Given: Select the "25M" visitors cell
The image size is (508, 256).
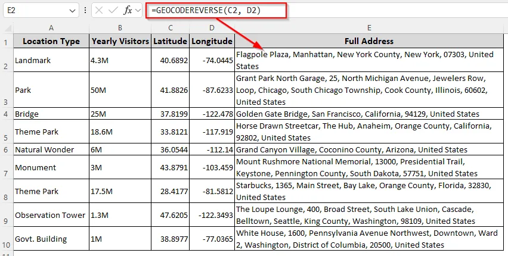Looking at the screenshot, I should pyautogui.click(x=120, y=114).
